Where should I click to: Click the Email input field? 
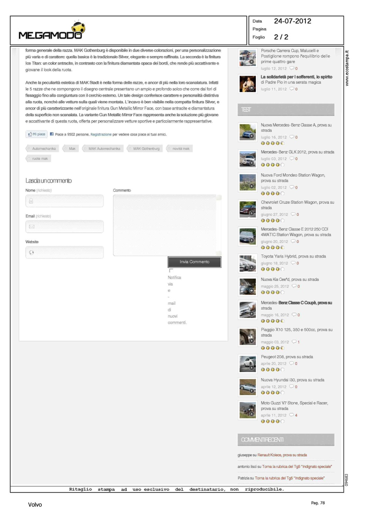coord(64,227)
